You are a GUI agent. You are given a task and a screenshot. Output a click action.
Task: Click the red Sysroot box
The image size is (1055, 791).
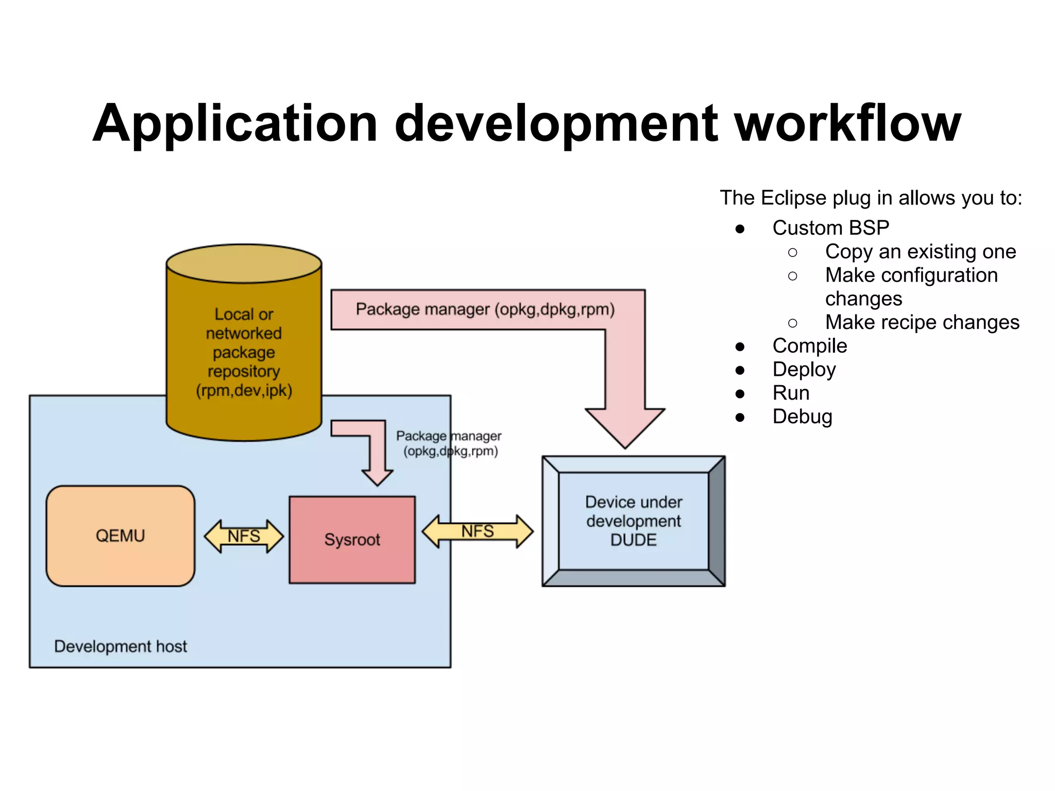point(352,539)
